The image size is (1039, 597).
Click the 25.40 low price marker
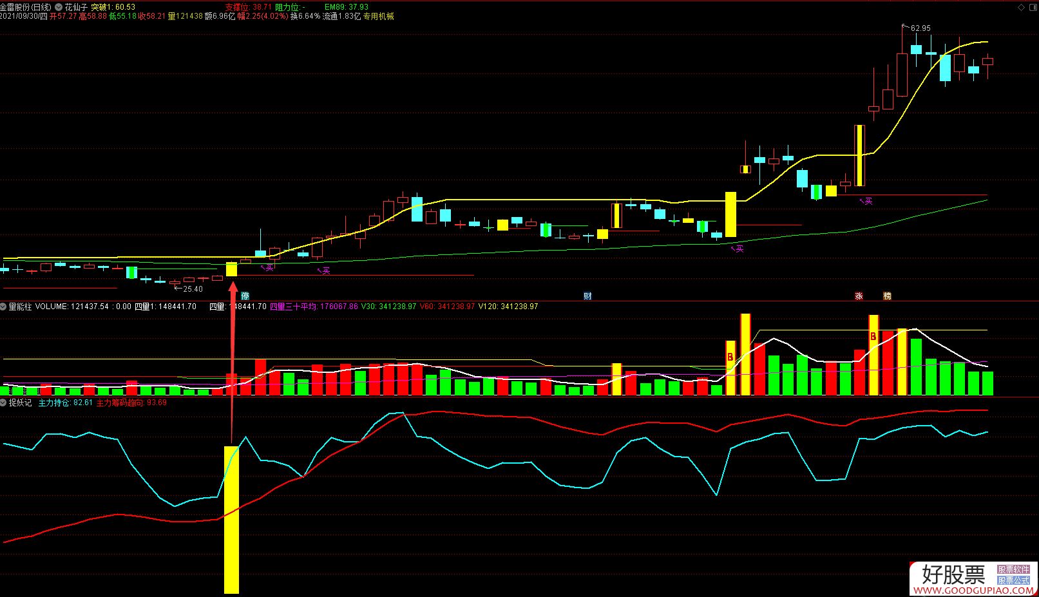192,289
